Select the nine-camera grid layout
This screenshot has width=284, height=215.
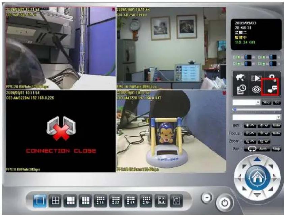tap(85, 201)
